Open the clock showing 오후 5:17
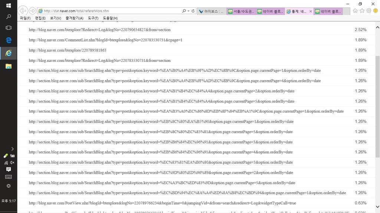380x213 pixels. (x=9, y=201)
